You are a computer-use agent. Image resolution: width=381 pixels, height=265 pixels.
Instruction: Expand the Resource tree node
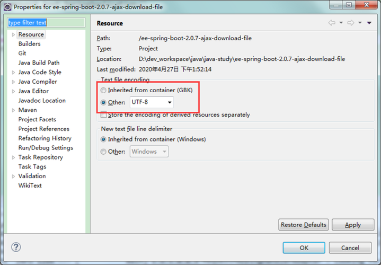pos(13,35)
